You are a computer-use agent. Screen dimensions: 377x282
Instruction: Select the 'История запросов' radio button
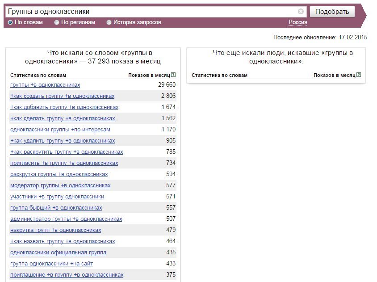point(109,22)
